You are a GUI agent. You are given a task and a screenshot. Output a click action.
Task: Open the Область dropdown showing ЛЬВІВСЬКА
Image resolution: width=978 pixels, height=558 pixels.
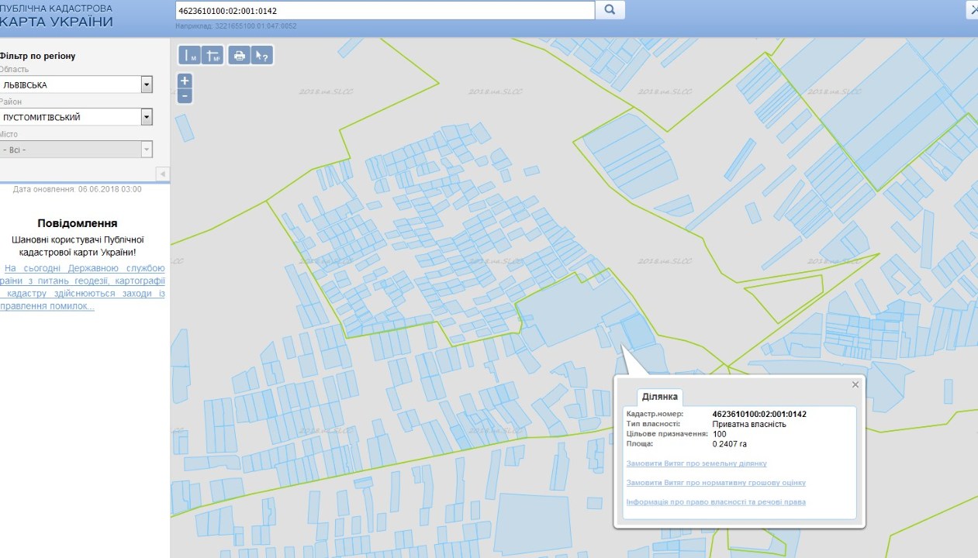click(x=76, y=84)
